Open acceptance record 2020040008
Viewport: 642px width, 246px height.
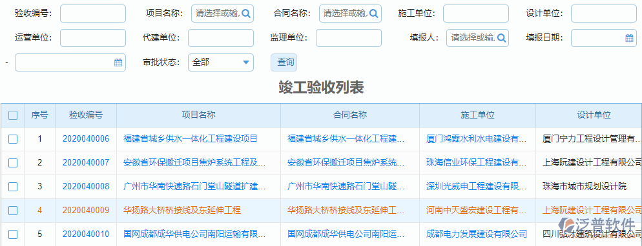tap(86, 187)
